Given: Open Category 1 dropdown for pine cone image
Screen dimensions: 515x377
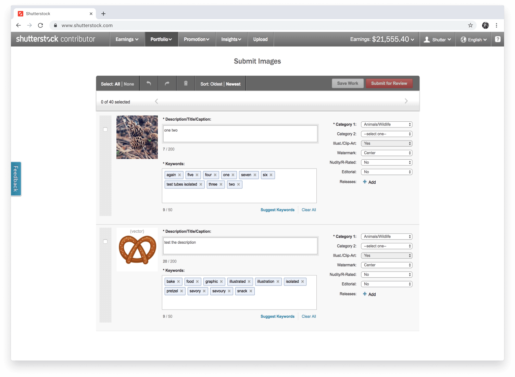Looking at the screenshot, I should pos(387,124).
